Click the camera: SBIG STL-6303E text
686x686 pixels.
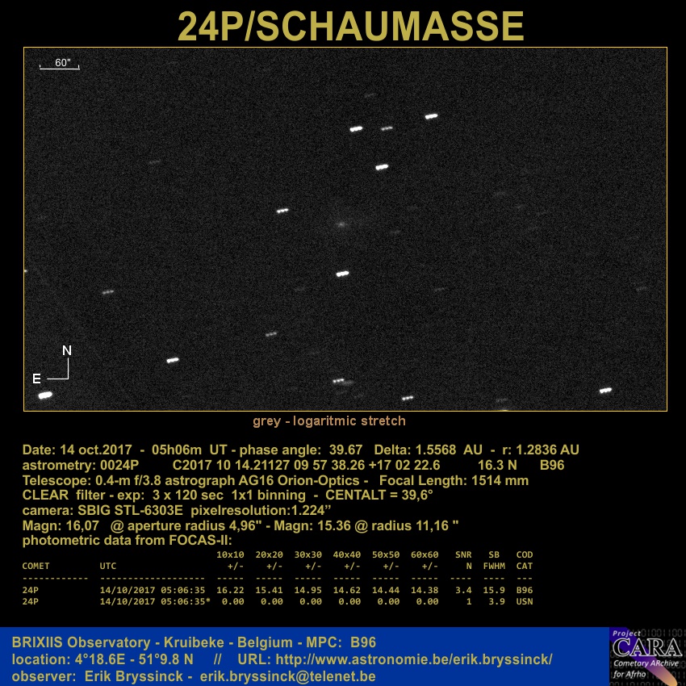(102, 511)
